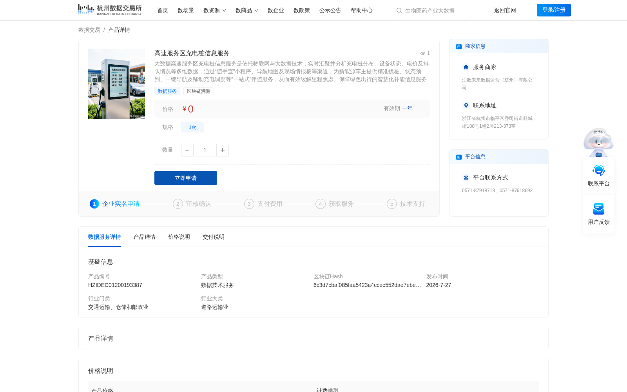Click 交通运输、仓储和邮政业 industry value
The width and height of the screenshot is (627, 392).
click(118, 307)
